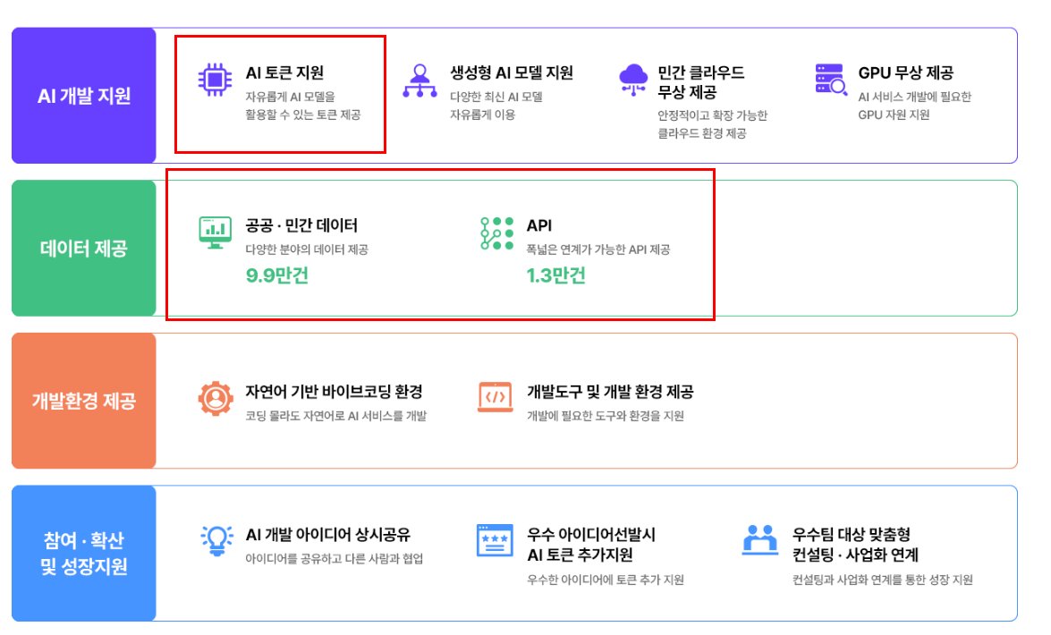1051x635 pixels.
Task: Open 자연어 기반 바이브코딩 환경 heading
Action: [x=334, y=392]
